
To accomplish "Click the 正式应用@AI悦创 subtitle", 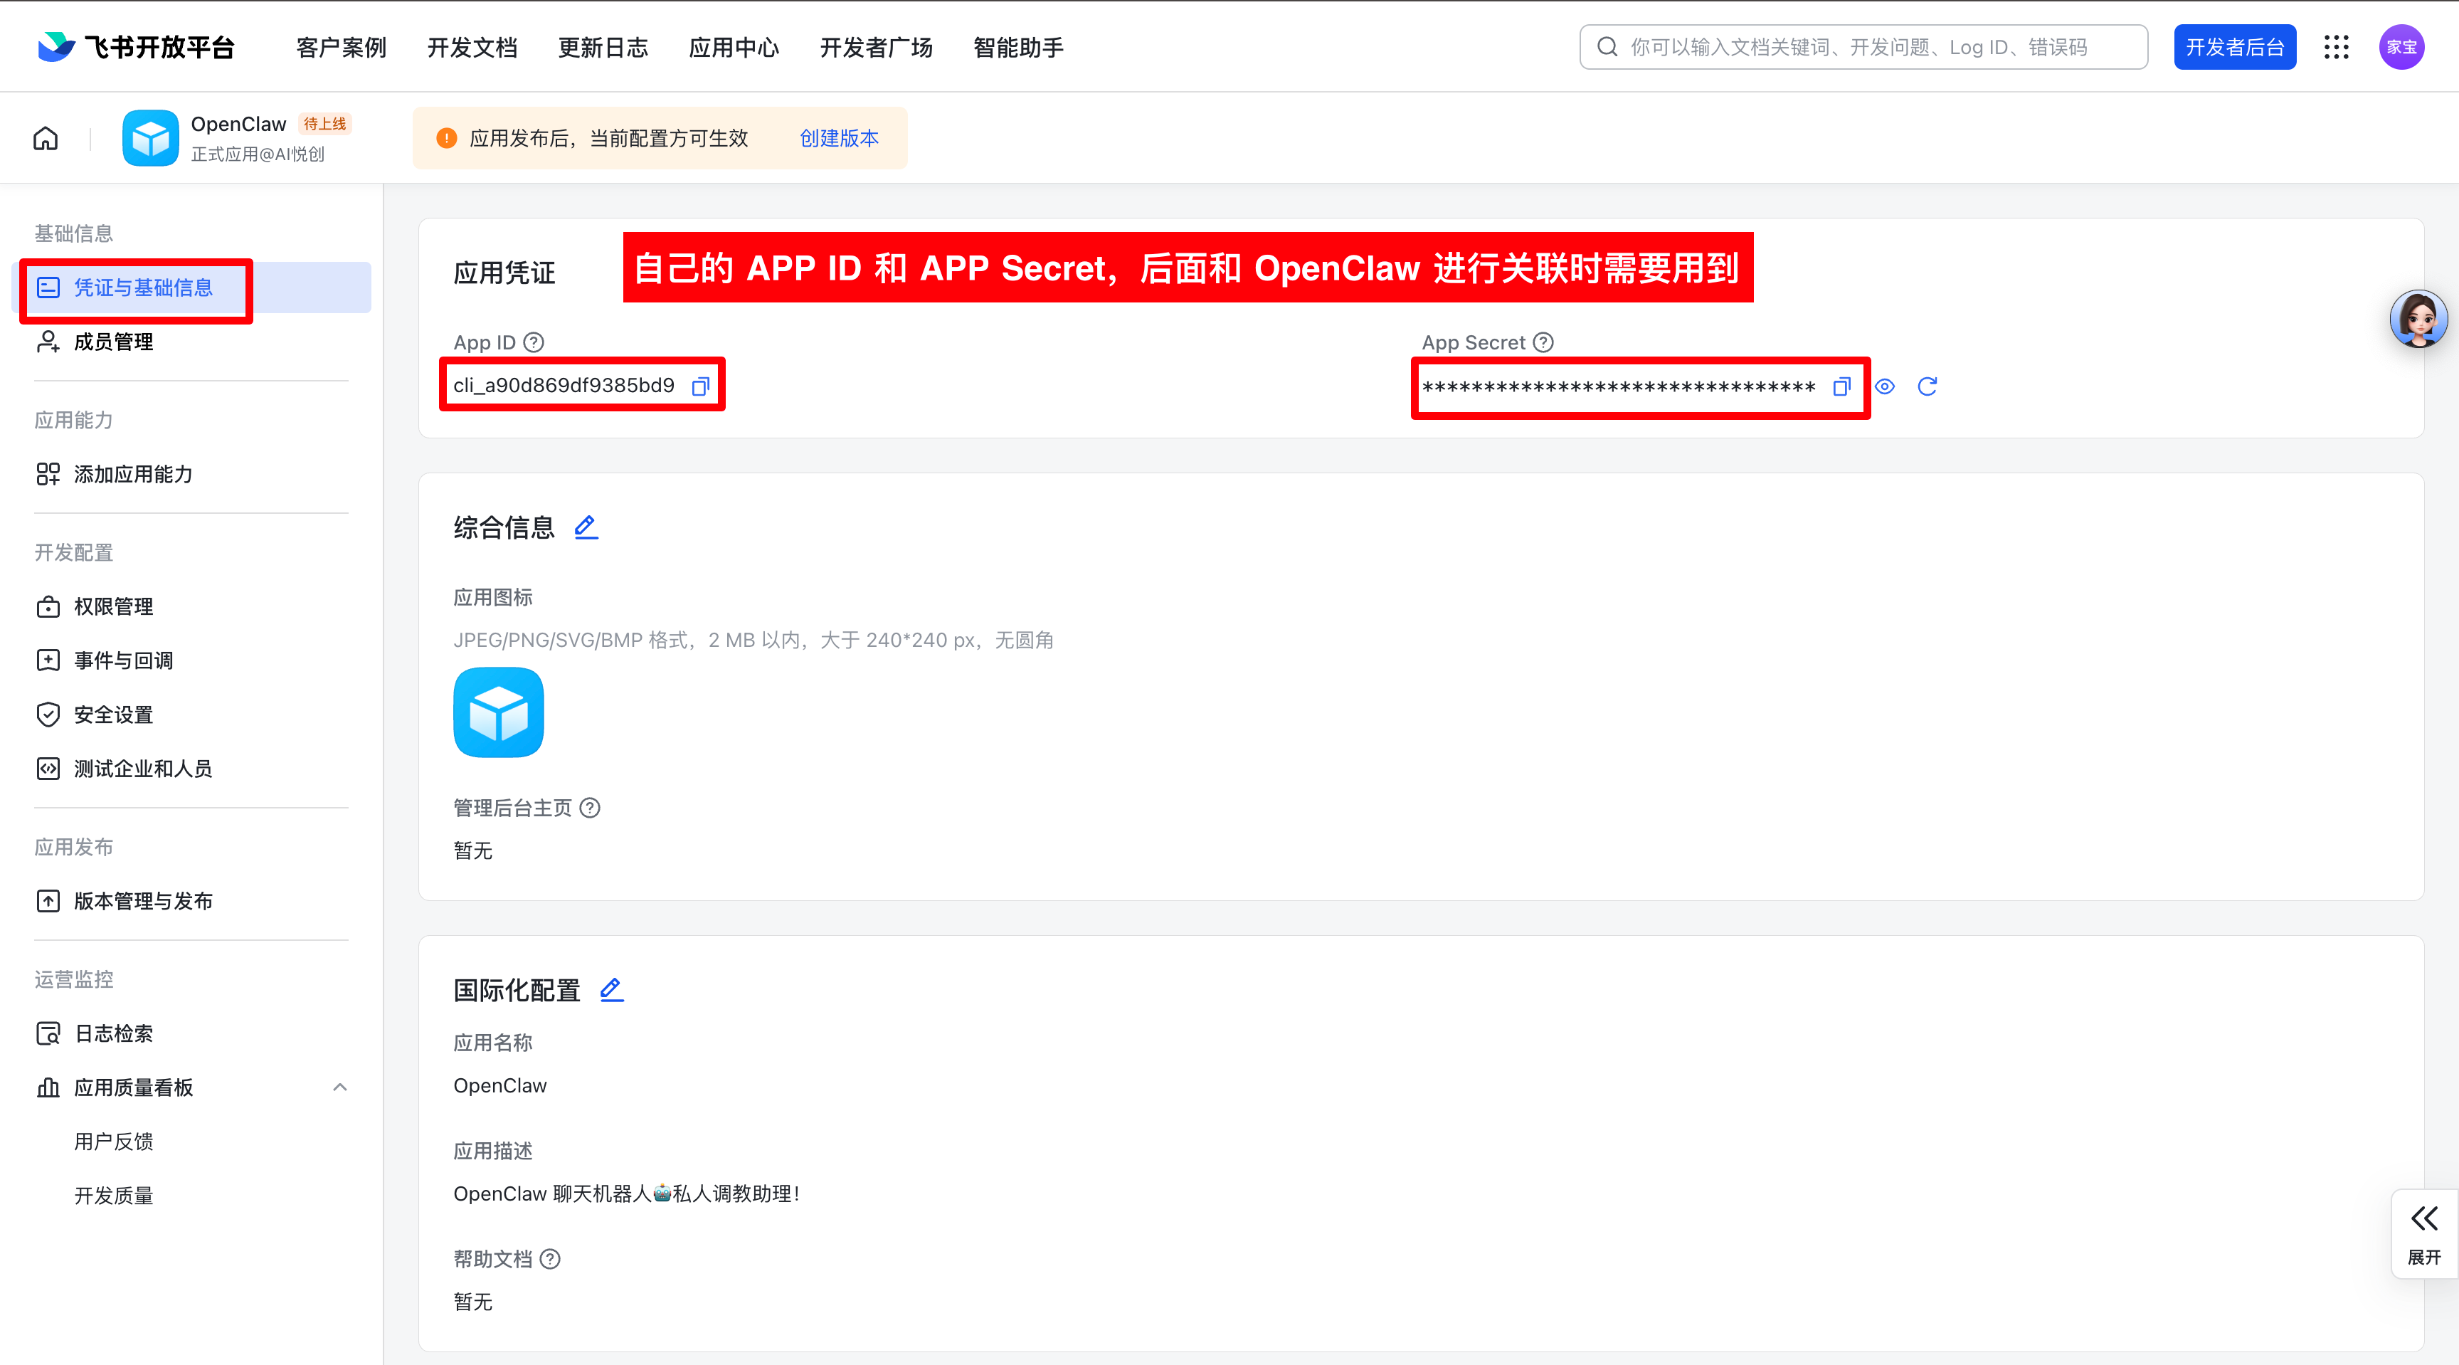I will click(258, 154).
